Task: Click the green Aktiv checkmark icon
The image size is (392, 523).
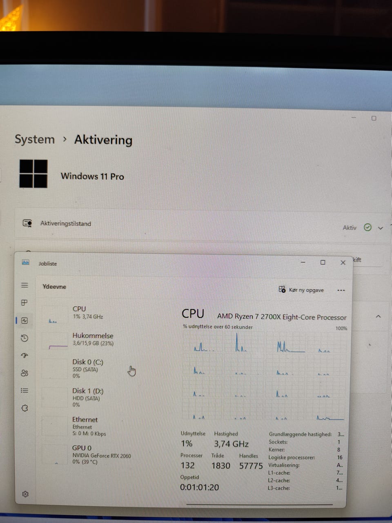Action: point(367,227)
